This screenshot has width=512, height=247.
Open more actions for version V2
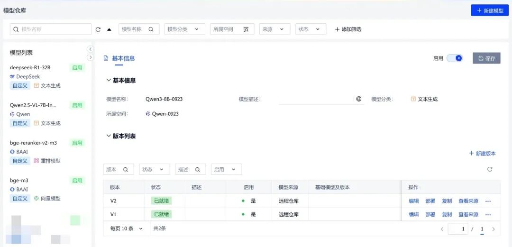[x=488, y=201]
